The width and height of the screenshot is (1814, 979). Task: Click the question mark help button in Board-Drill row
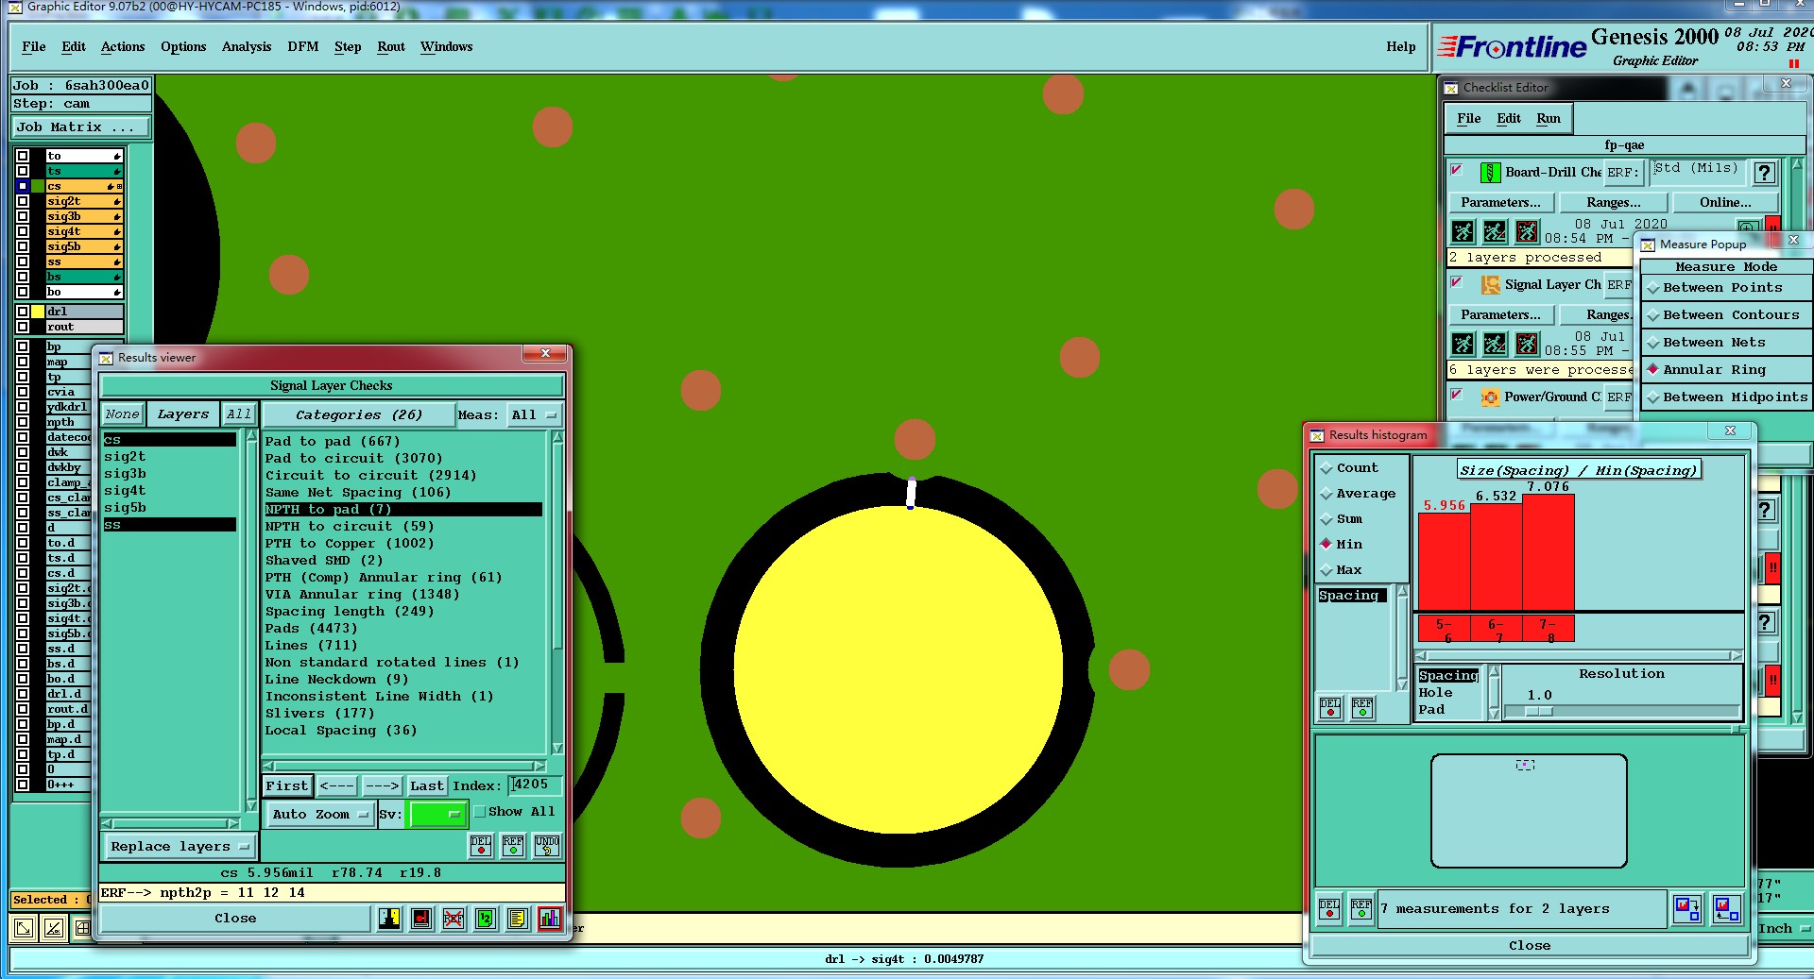tap(1764, 173)
